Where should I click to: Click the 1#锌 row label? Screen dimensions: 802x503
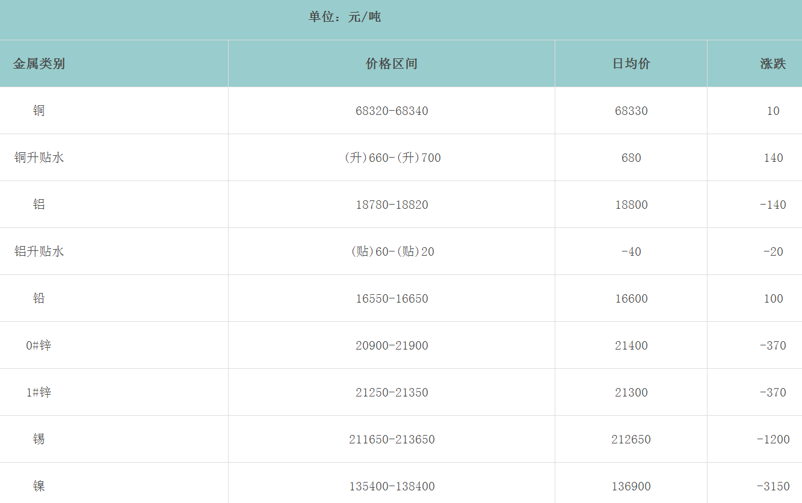[x=39, y=392]
